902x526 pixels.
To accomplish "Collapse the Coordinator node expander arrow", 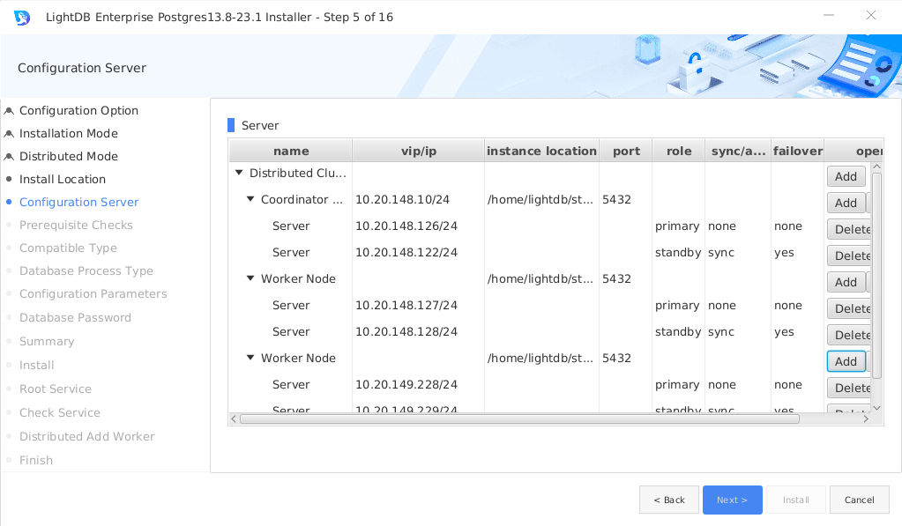I will point(250,199).
